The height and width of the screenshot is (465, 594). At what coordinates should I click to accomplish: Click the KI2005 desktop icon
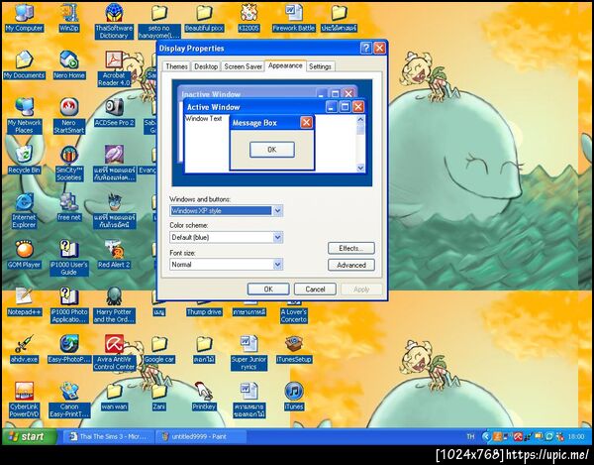248,18
